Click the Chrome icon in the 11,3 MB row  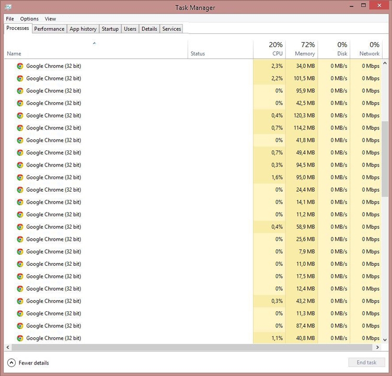pyautogui.click(x=20, y=313)
